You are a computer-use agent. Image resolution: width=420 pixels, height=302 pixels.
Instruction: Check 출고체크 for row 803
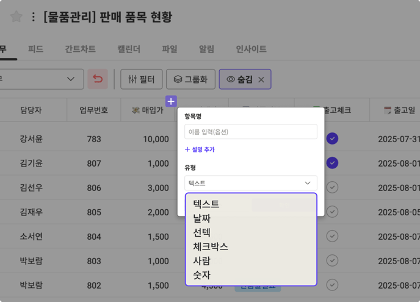[332, 261]
